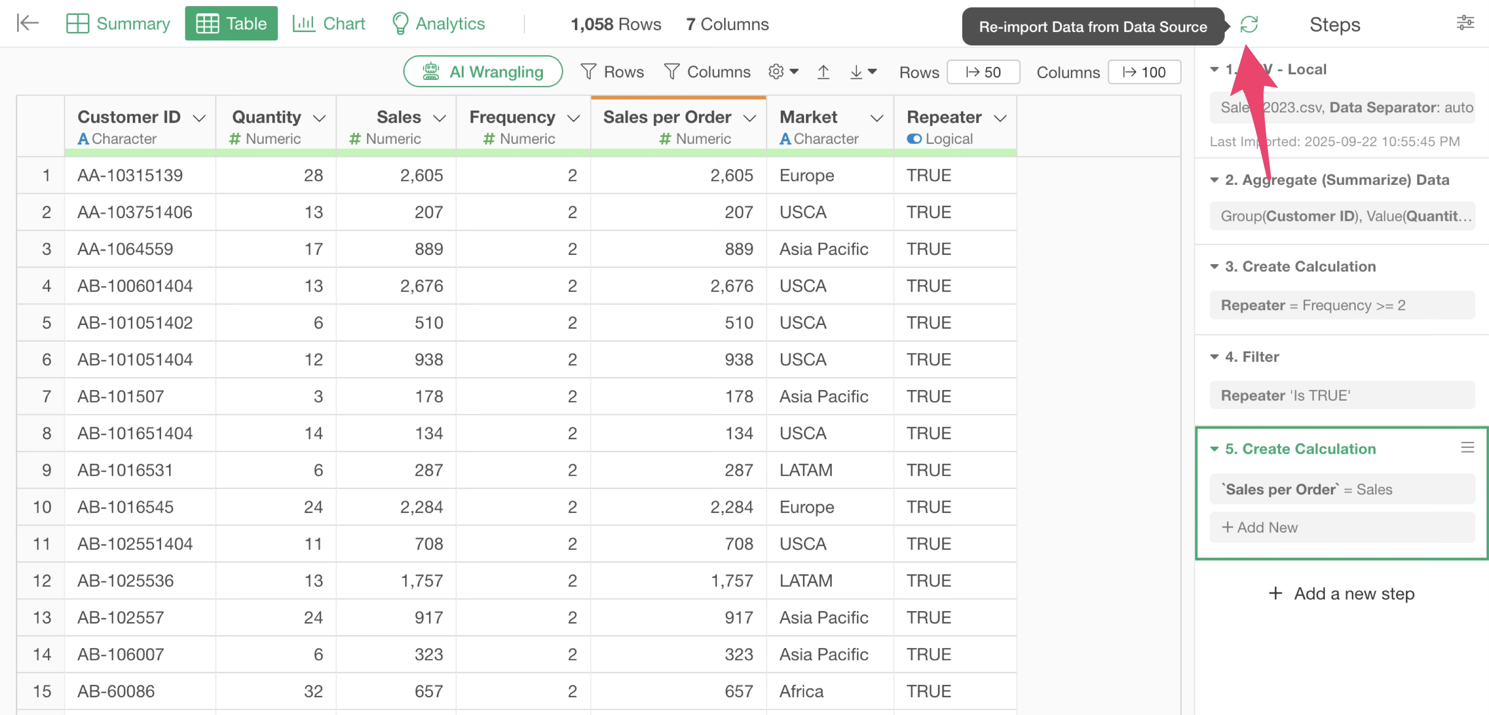Open step 5 hamburger menu icon
Screen dimensions: 1489x715
1467,448
